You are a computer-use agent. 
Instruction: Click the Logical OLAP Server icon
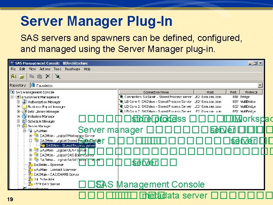(36, 150)
